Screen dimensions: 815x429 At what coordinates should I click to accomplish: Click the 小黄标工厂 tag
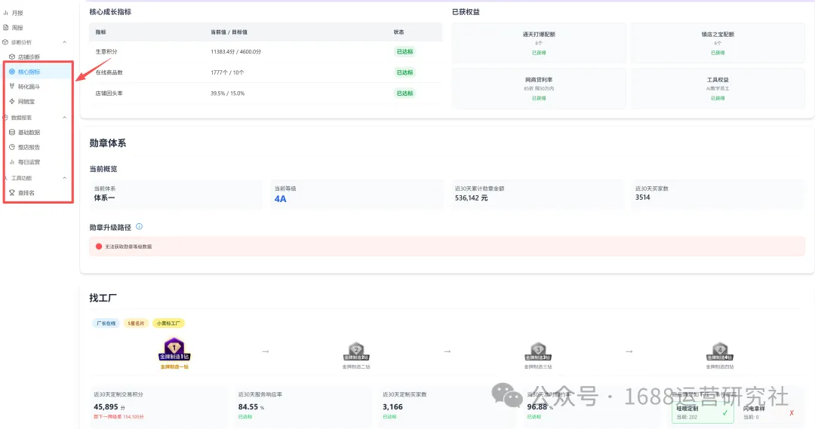168,323
